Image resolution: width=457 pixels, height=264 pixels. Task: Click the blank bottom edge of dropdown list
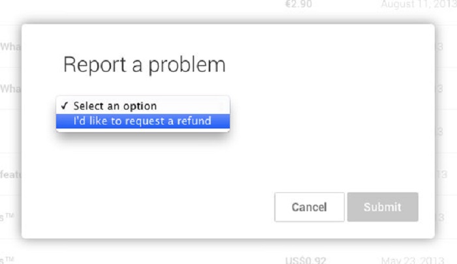pos(143,130)
